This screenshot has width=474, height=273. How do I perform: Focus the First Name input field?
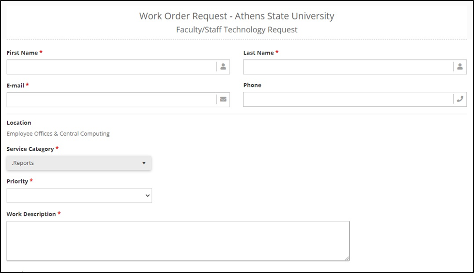(x=118, y=67)
